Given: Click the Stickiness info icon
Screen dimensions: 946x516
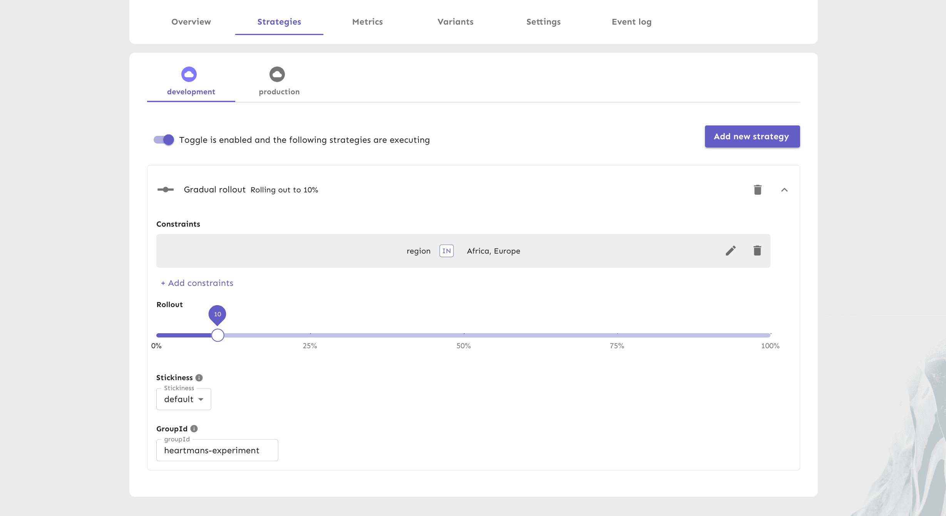Looking at the screenshot, I should 199,377.
